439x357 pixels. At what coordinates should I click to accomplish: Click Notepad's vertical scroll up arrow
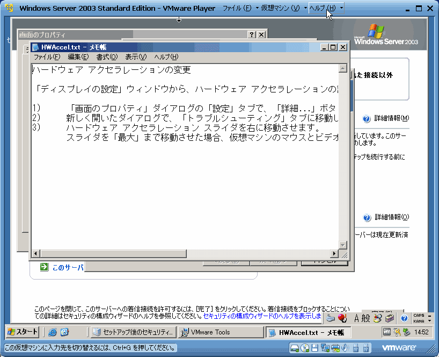click(343, 68)
